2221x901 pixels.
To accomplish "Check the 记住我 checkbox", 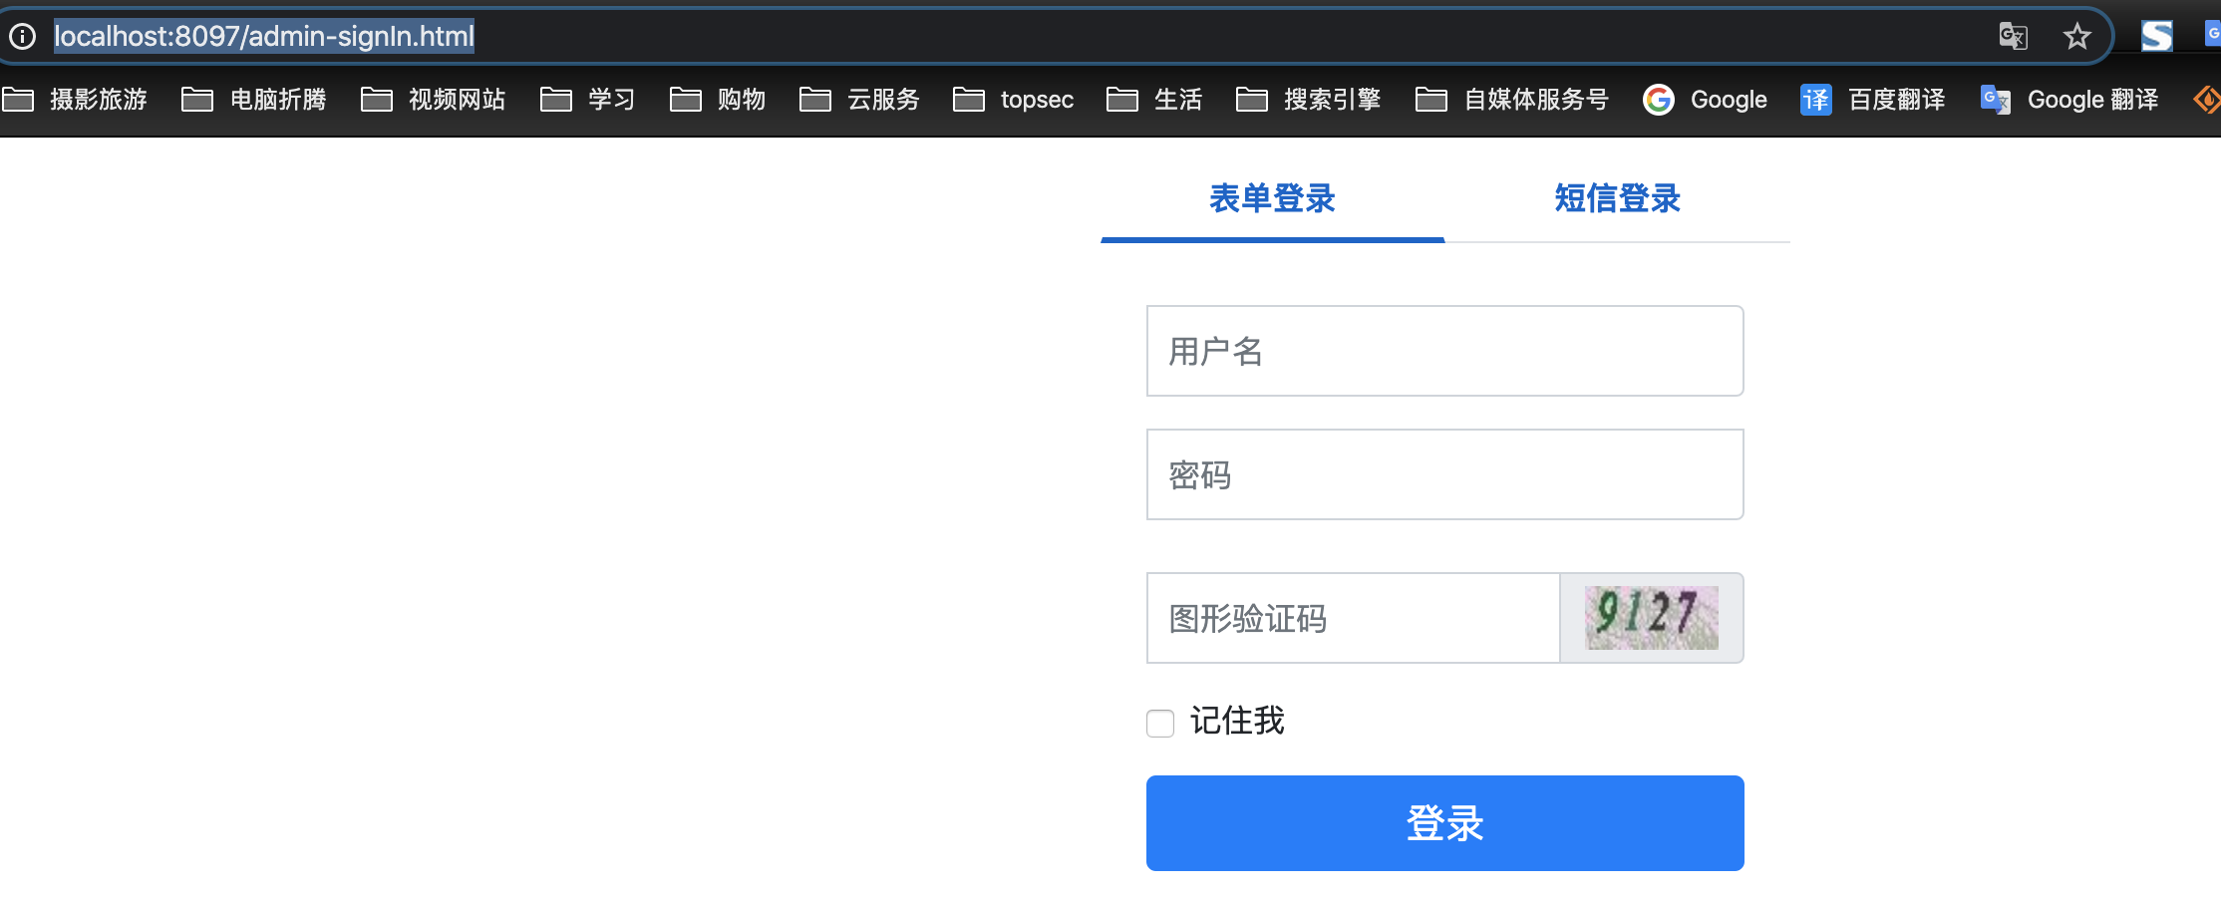I will coord(1159,723).
